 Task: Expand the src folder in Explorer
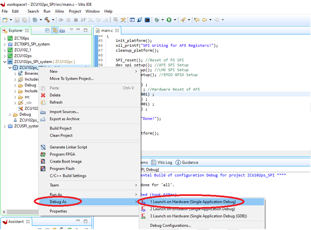pos(15,97)
